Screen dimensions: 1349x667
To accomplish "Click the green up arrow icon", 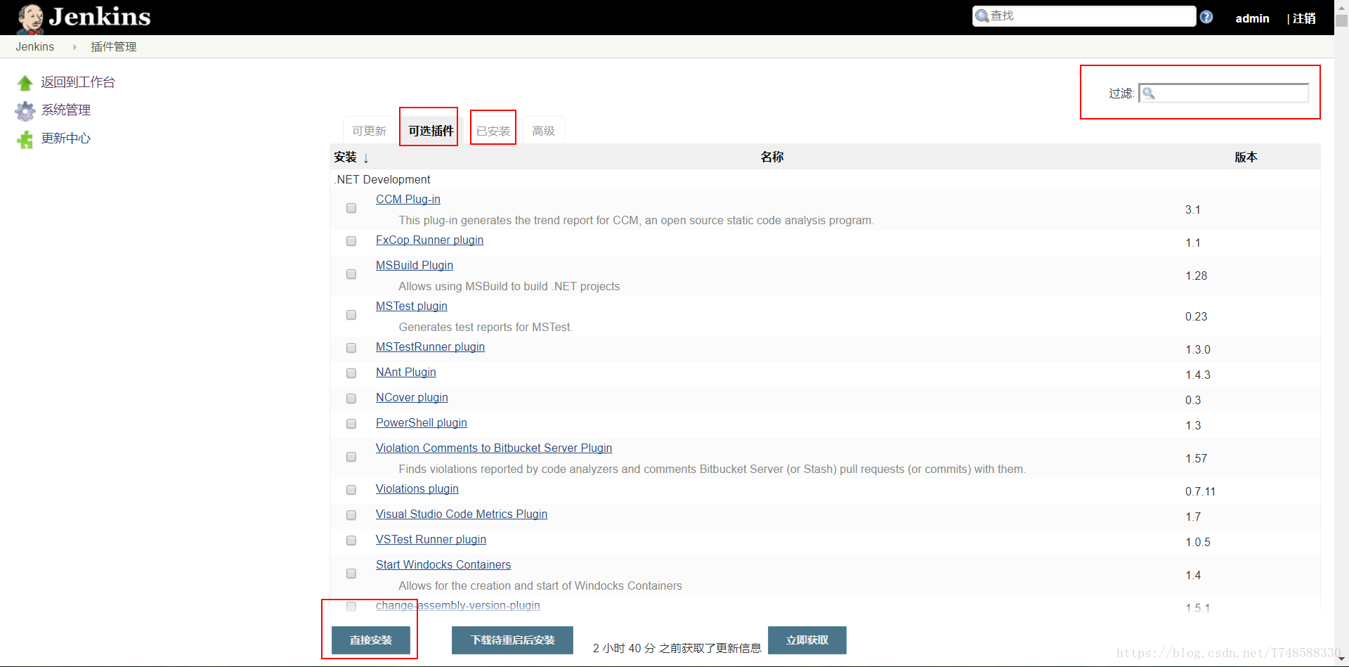I will tap(25, 83).
